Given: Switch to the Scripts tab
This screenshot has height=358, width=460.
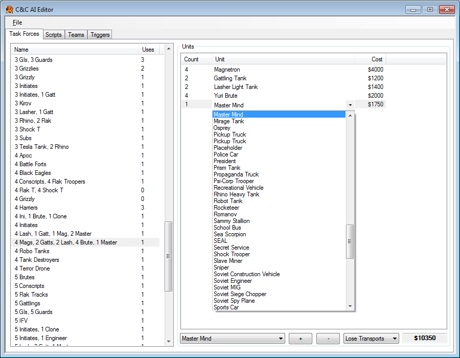Looking at the screenshot, I should [53, 35].
